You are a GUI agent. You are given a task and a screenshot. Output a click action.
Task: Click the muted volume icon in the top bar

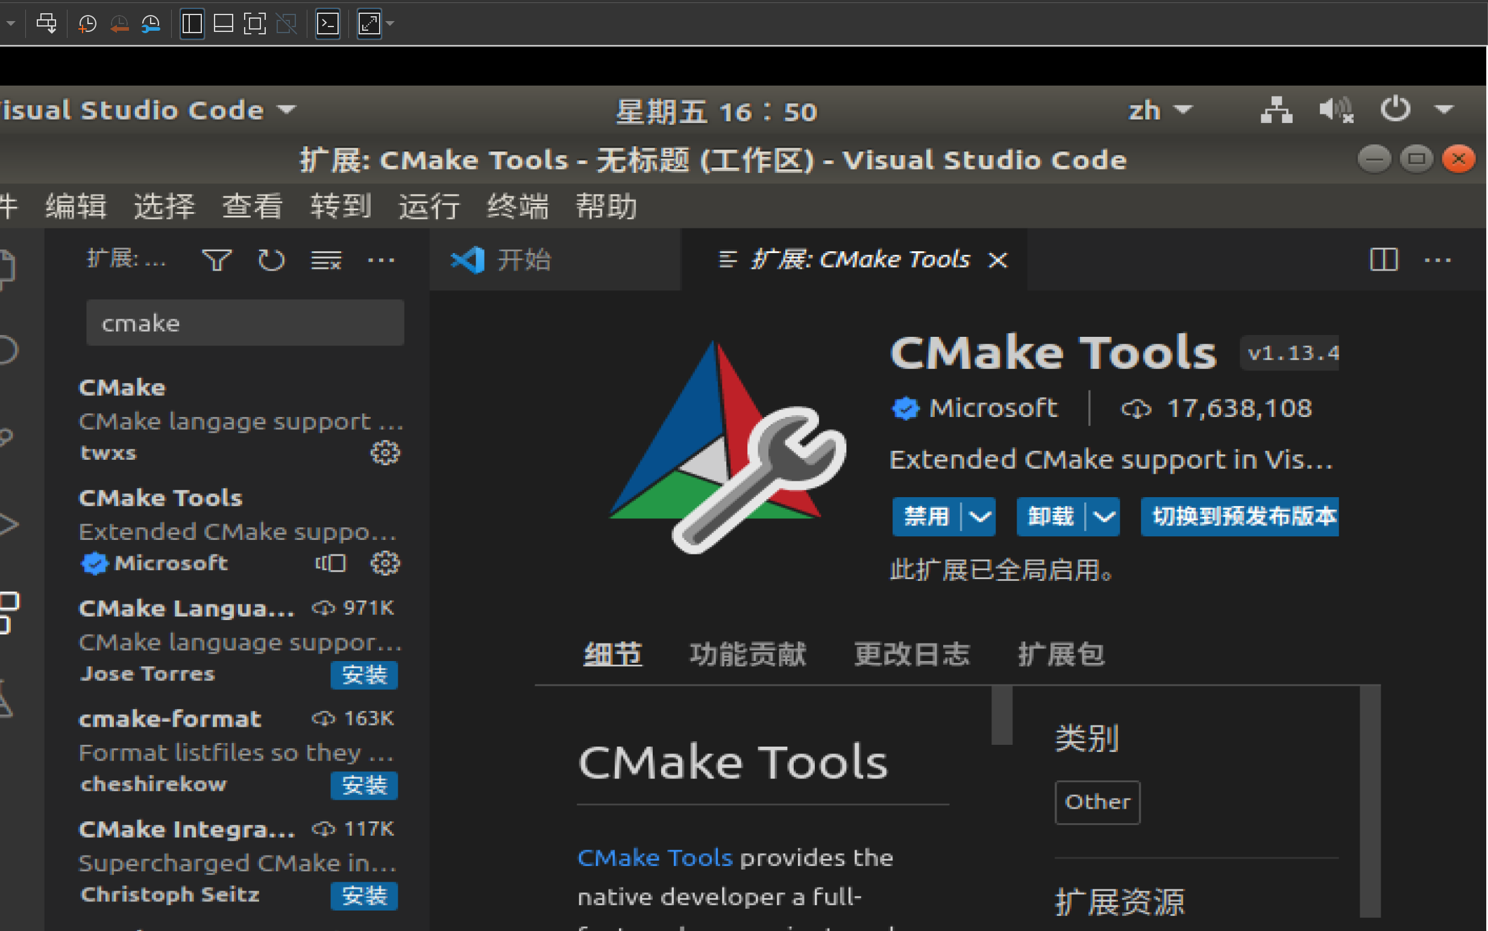1336,110
